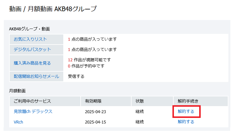Open the 見放題ch デラックス service link
Viewport: 236px width, 135px height.
(x=33, y=111)
